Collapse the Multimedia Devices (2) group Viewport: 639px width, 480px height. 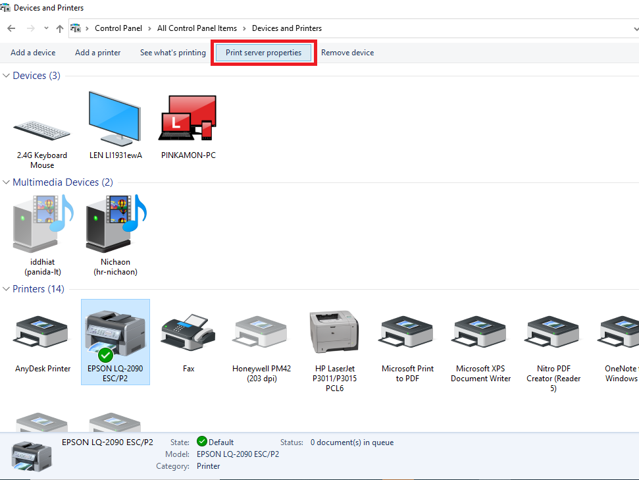(7, 182)
